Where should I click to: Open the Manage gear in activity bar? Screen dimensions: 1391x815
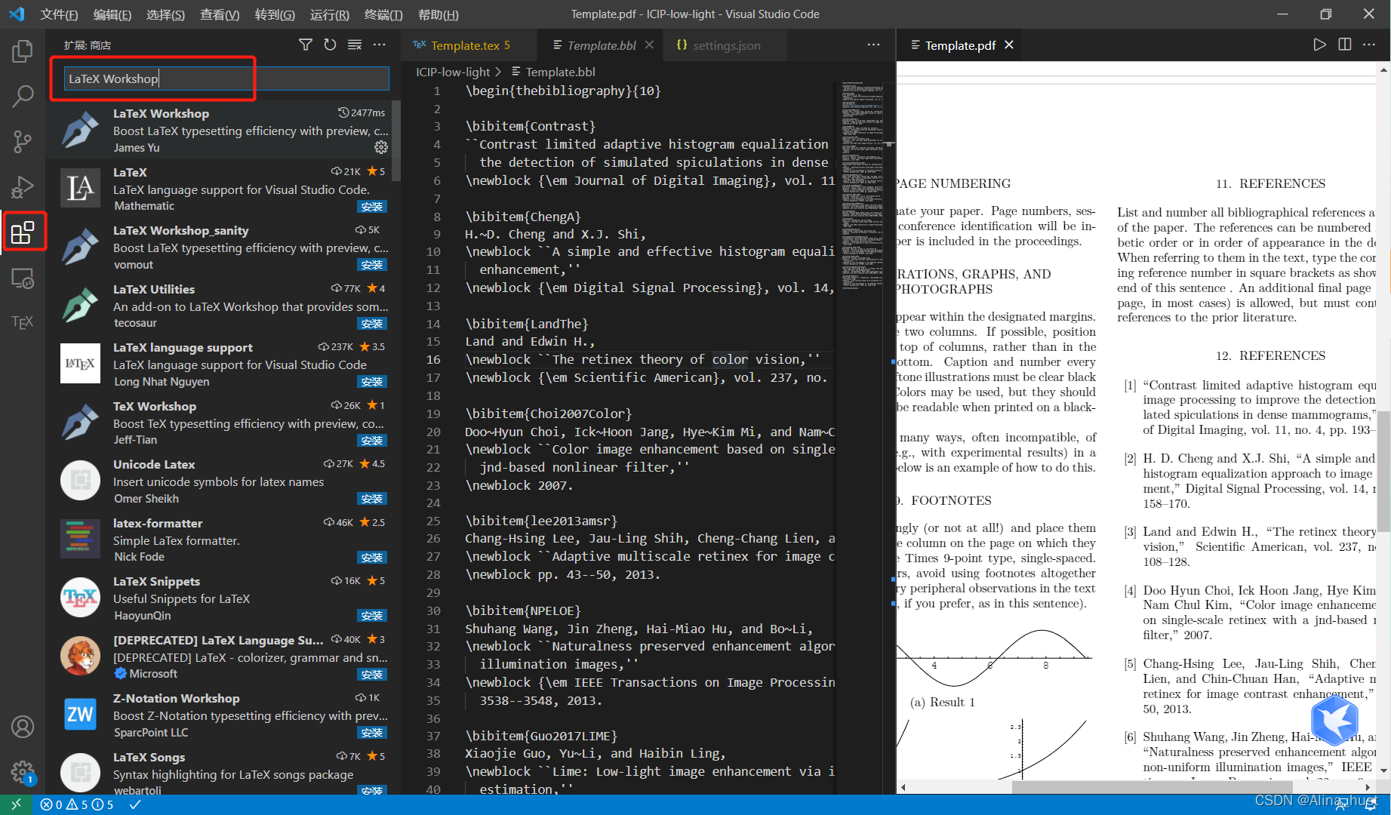pos(23,772)
